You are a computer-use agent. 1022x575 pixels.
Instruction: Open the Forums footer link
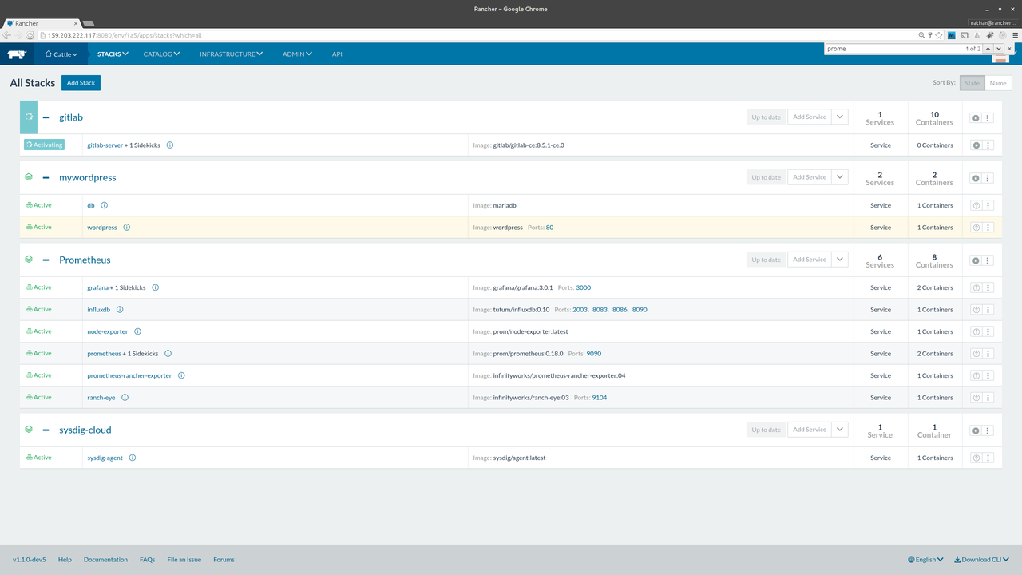tap(224, 560)
